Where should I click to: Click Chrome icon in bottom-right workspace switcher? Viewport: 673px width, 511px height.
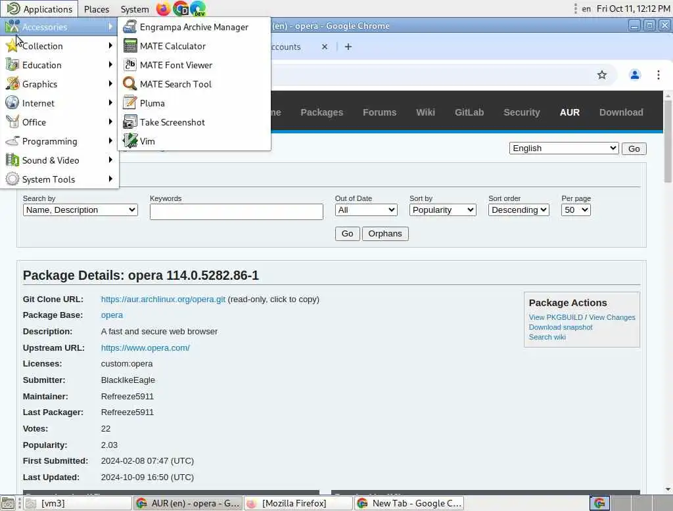599,503
